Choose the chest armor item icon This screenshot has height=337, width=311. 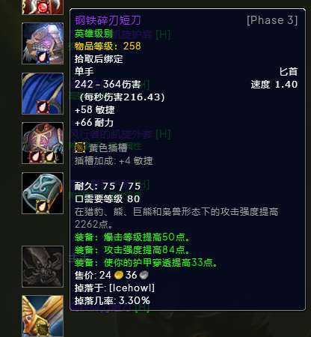43,143
